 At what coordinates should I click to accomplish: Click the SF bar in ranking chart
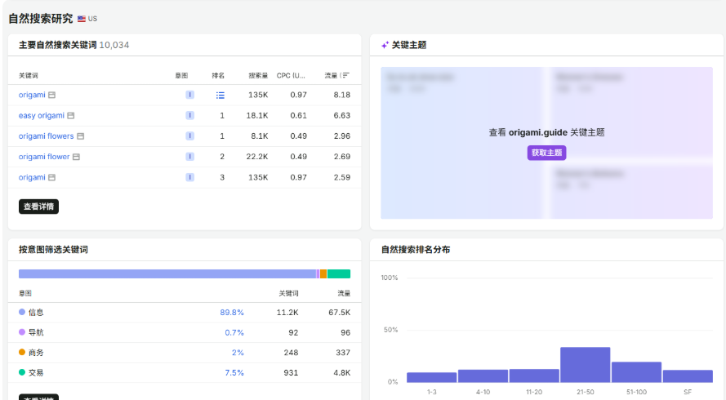tap(688, 376)
